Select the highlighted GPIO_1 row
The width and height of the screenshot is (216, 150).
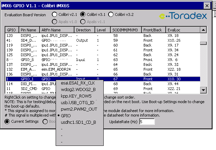[103, 79]
